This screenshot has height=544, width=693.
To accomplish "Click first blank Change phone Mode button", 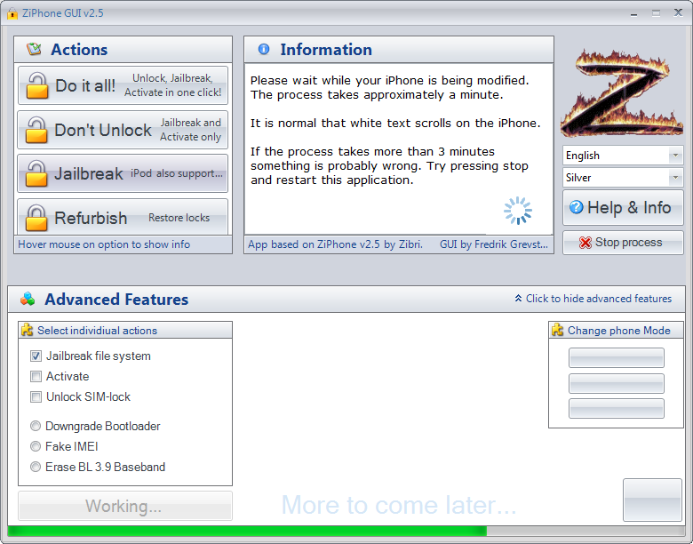I will point(616,358).
